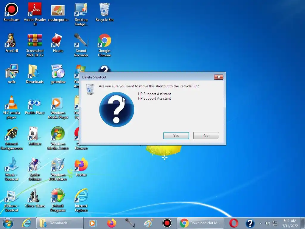
Task: Select the Chess Titans game icon
Action: (x=35, y=198)
